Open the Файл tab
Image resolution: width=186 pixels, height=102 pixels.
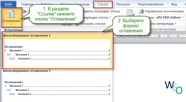[x=8, y=4]
